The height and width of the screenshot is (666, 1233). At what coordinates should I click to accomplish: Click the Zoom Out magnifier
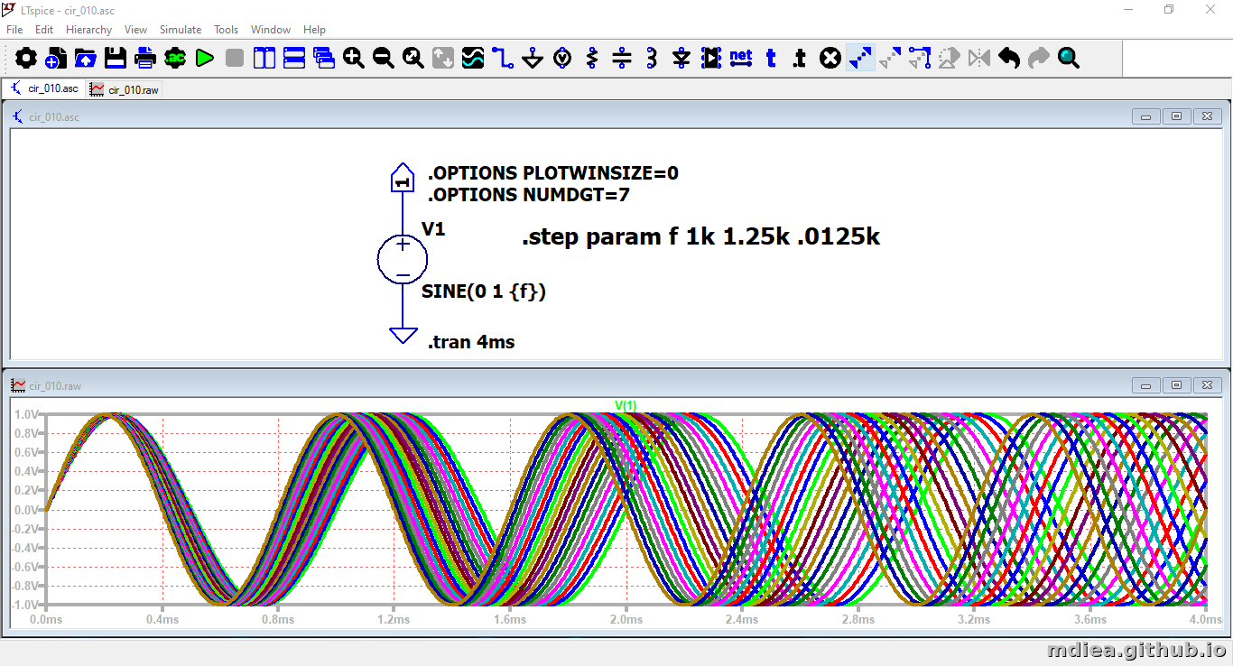(384, 59)
